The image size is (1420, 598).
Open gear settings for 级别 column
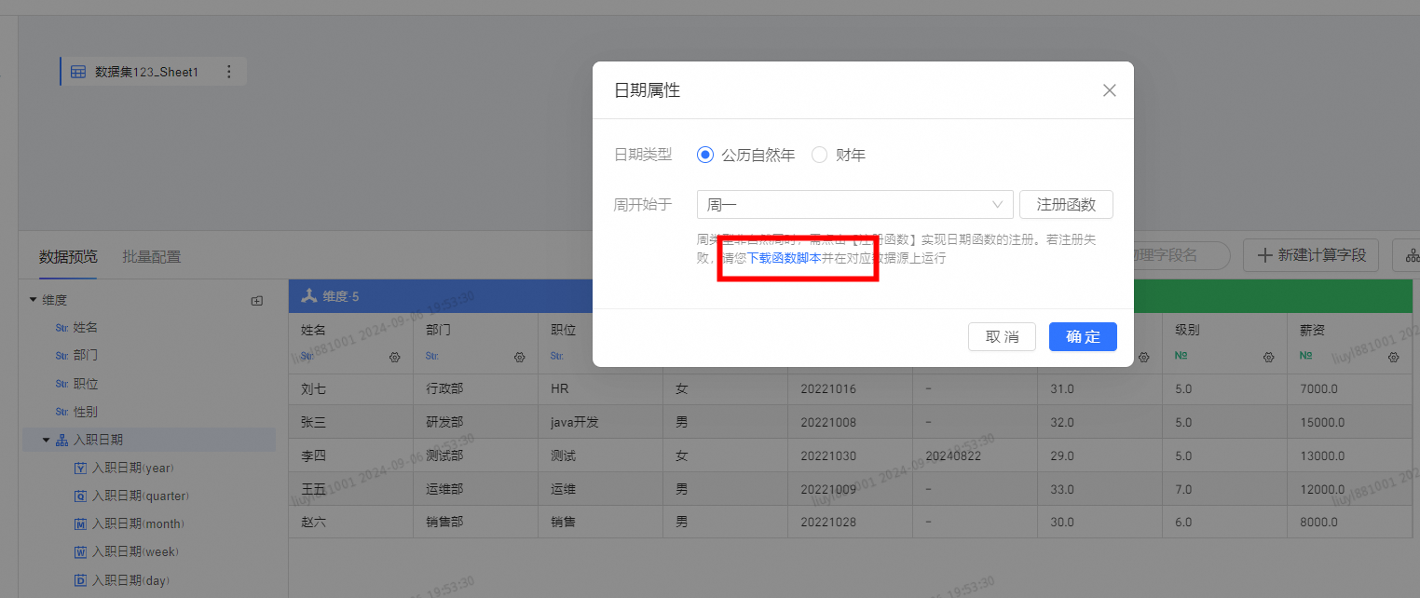pyautogui.click(x=1268, y=357)
